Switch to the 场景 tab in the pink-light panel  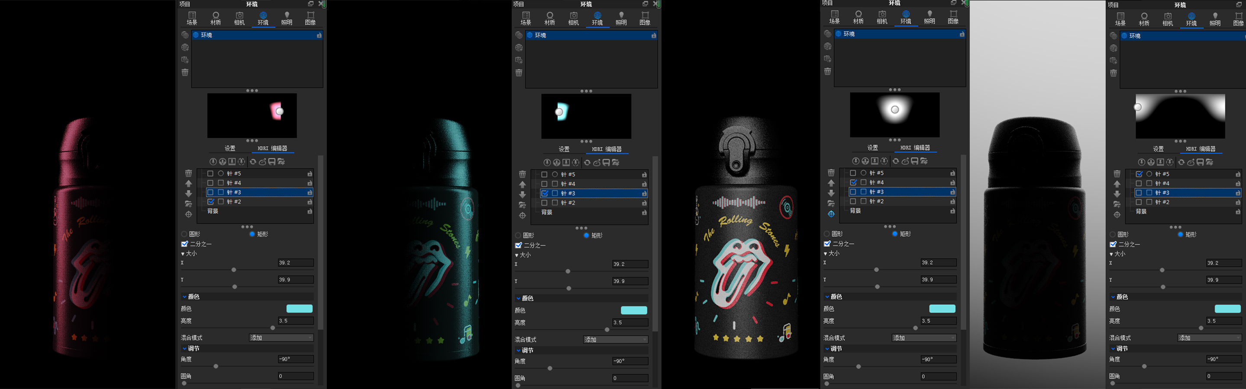[x=192, y=18]
